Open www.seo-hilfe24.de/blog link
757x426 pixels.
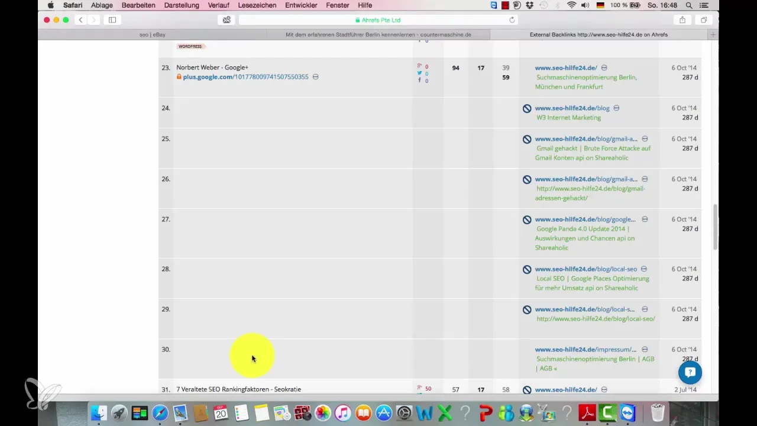point(572,108)
